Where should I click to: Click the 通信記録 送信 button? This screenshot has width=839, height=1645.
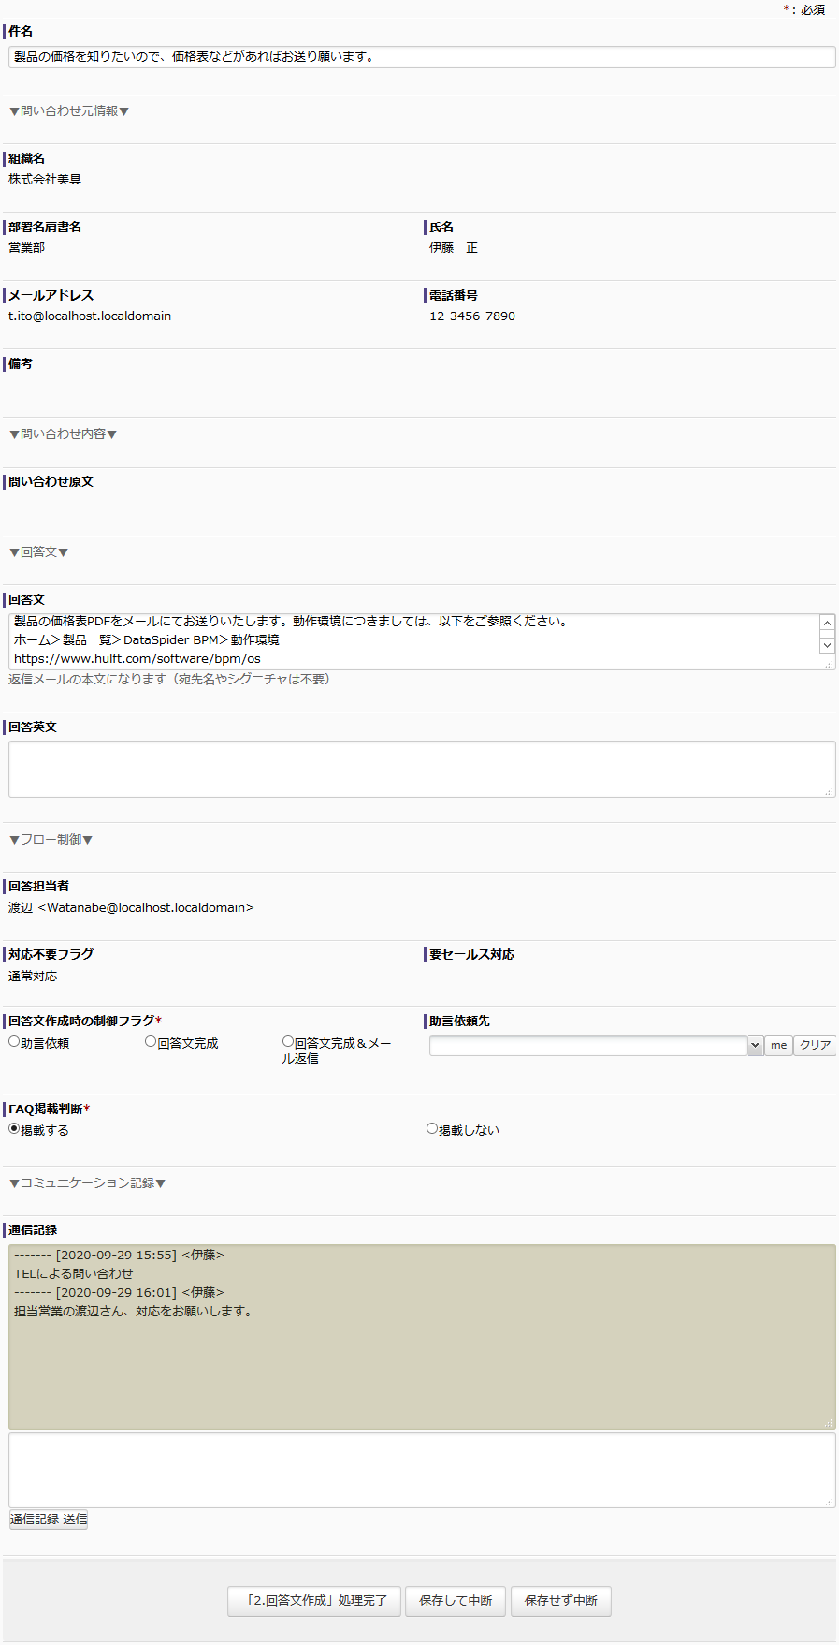point(49,1520)
